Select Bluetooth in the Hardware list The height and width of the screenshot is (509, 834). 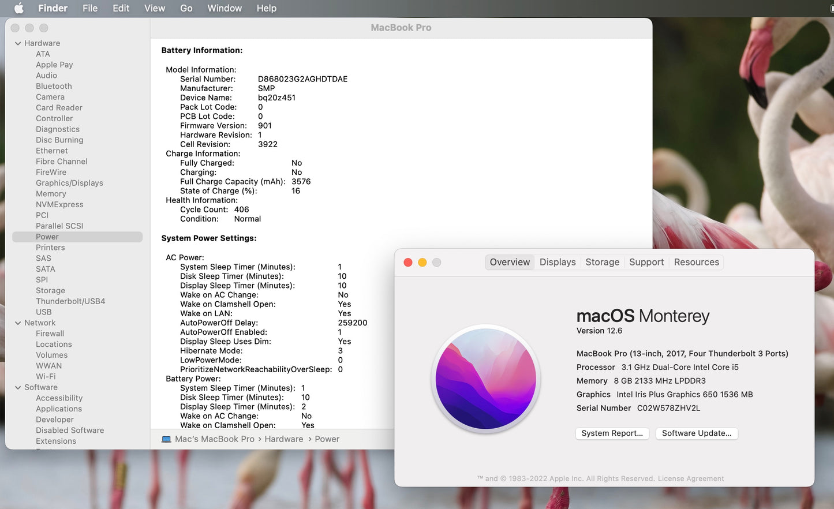pyautogui.click(x=54, y=87)
